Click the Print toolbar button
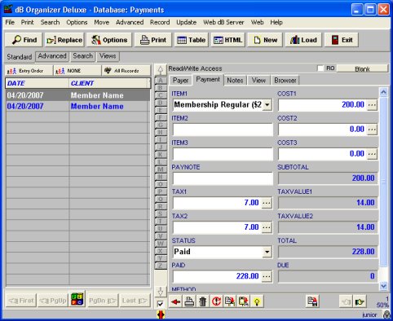 click(153, 40)
